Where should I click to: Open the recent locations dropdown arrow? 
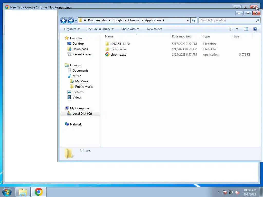tap(76, 21)
